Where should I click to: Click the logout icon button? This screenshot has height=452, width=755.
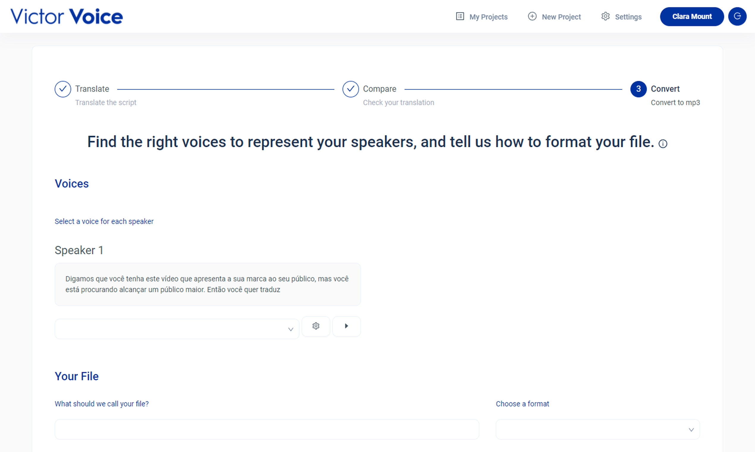[737, 16]
